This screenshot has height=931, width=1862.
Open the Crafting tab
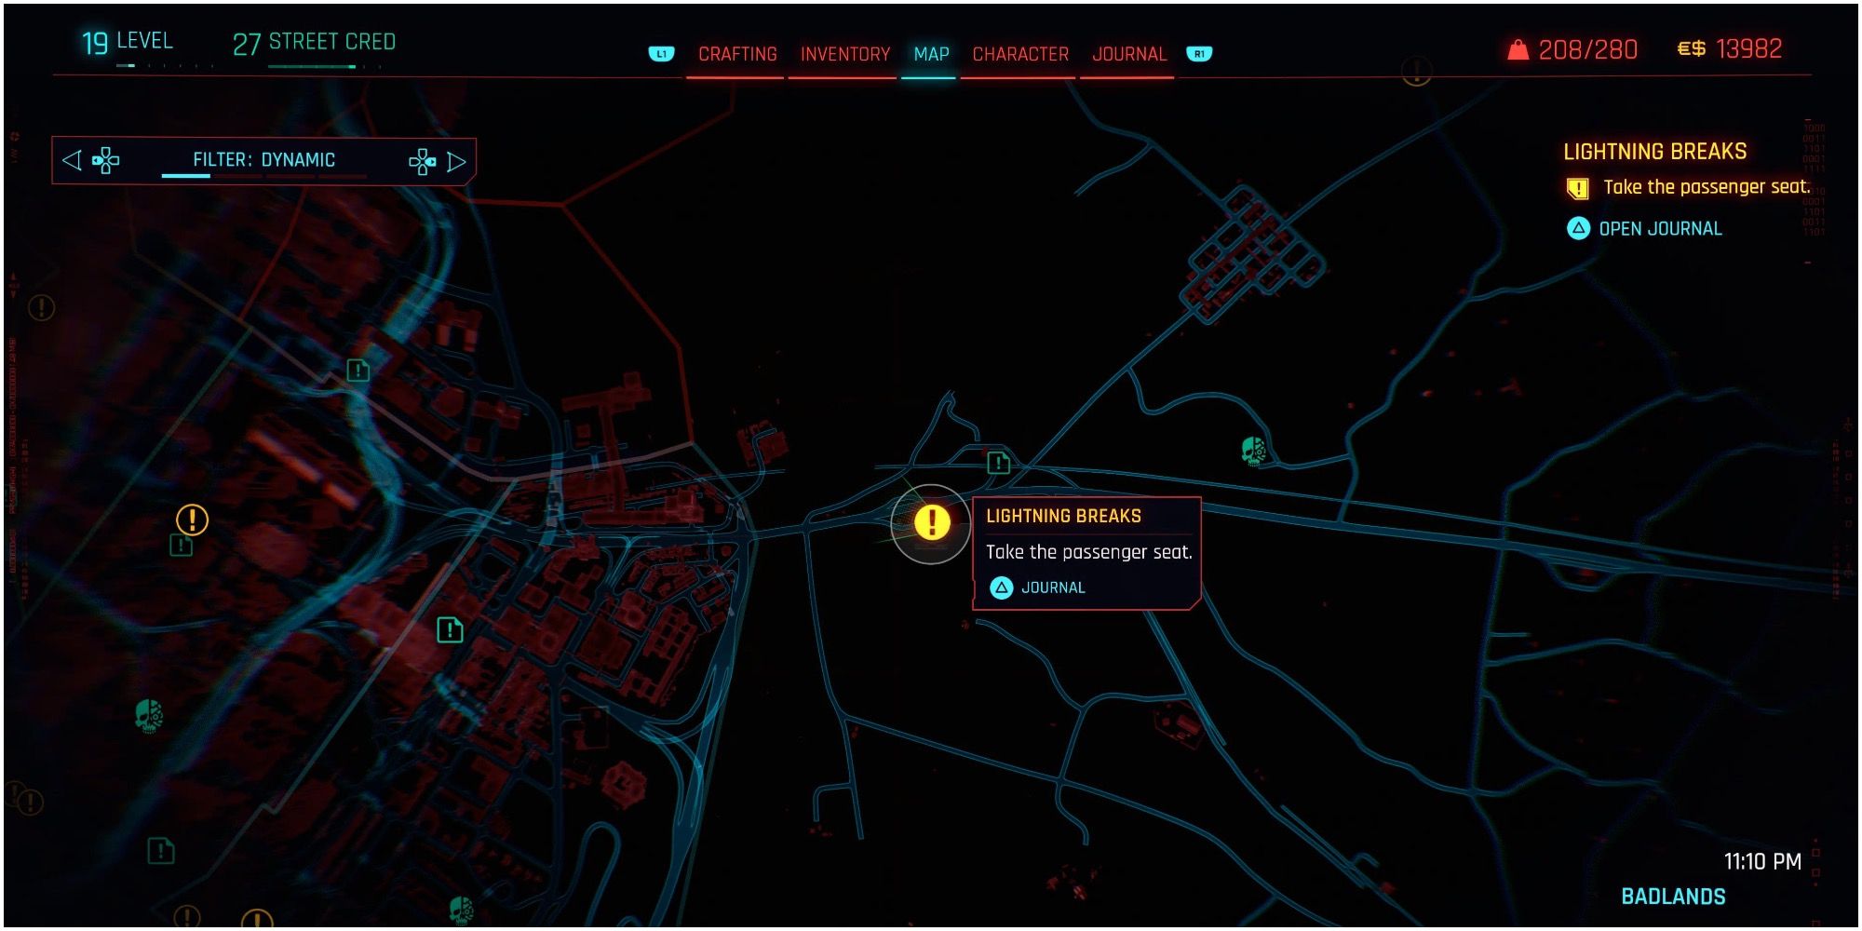point(737,54)
